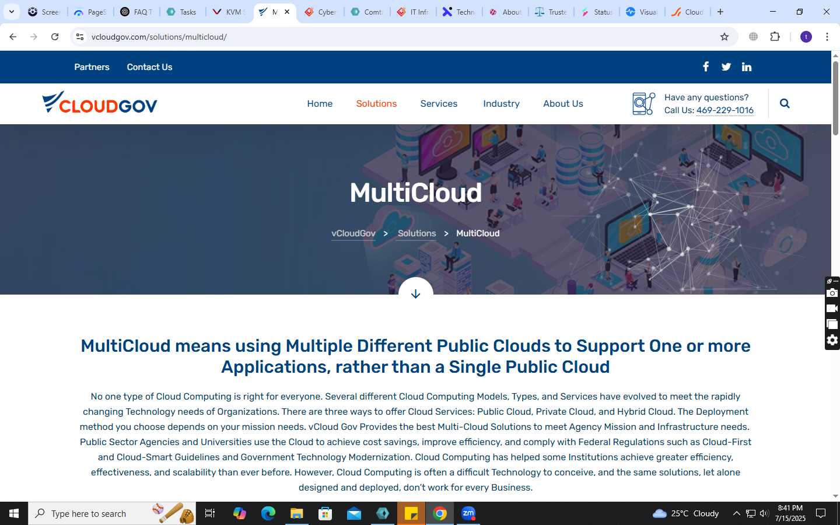This screenshot has height=525, width=840.
Task: Switch to the KVM browser tab
Action: coord(228,12)
